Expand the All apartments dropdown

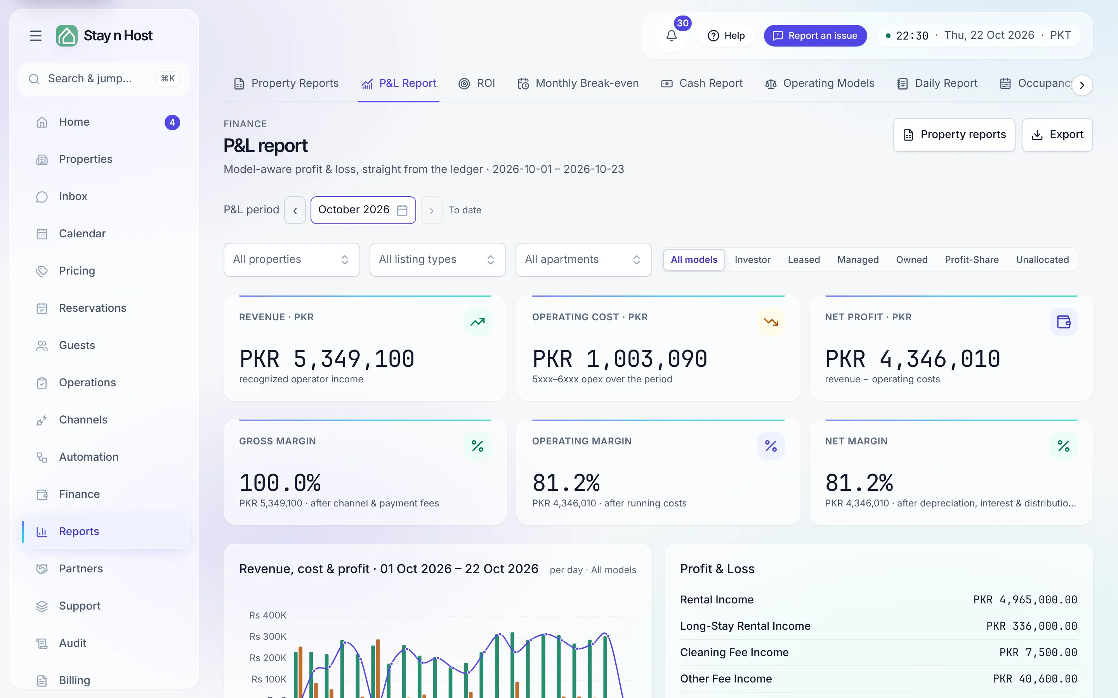[583, 259]
